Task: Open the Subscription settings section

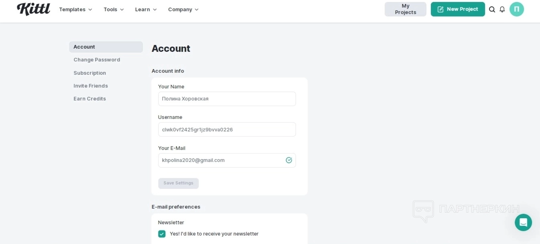Action: tap(90, 73)
